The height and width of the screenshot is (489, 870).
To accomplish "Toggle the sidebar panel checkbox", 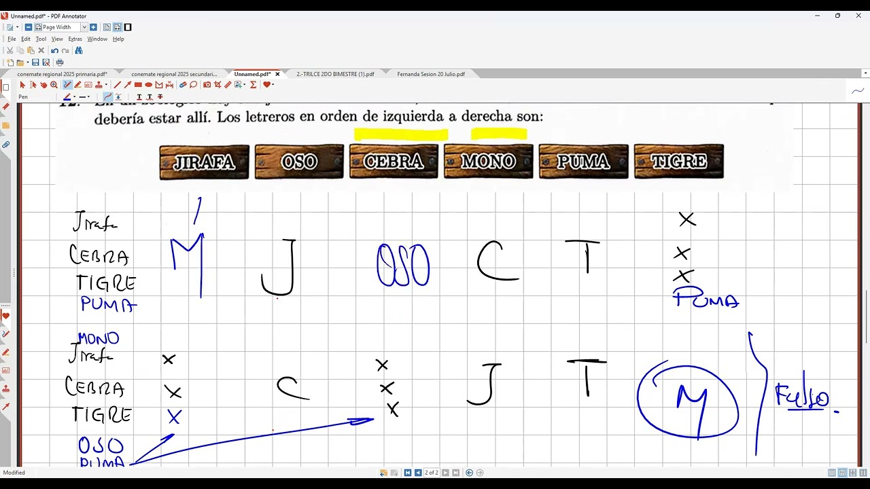I will pyautogui.click(x=6, y=87).
